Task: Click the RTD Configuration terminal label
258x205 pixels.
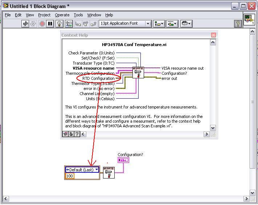Action: 98,78
